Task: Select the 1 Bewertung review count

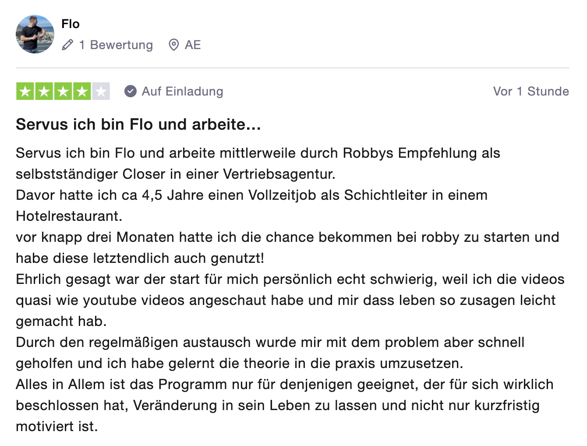Action: pyautogui.click(x=116, y=45)
